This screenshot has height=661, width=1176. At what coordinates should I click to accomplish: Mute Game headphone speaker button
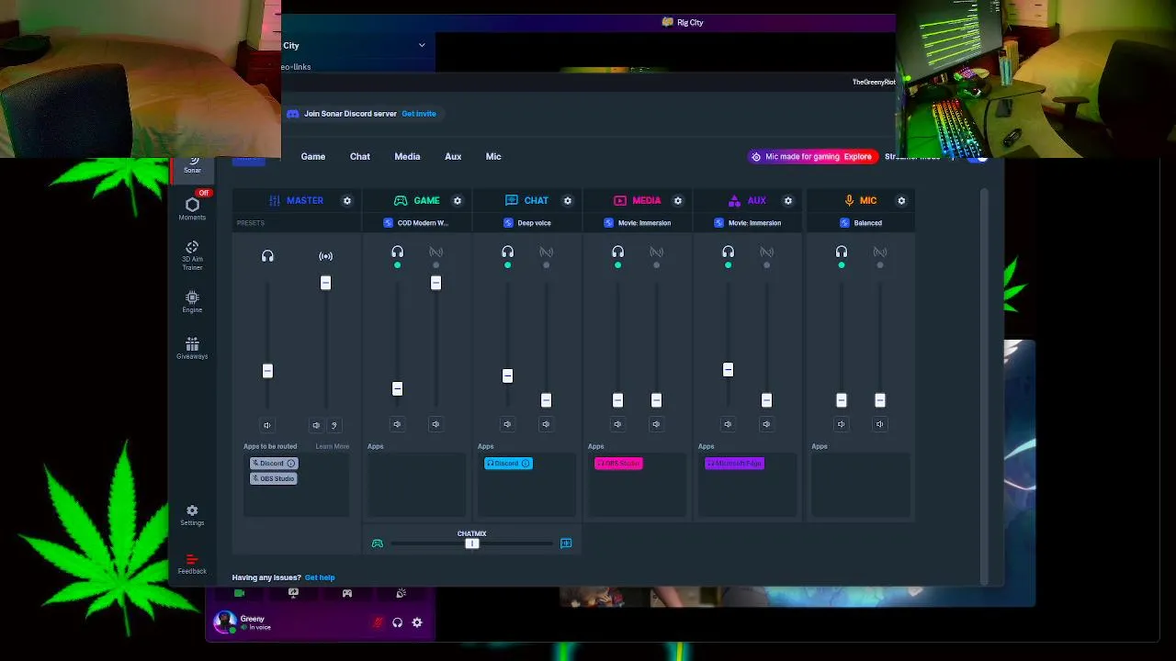point(397,424)
